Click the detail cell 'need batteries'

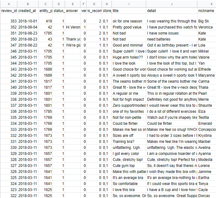click(x=171, y=39)
